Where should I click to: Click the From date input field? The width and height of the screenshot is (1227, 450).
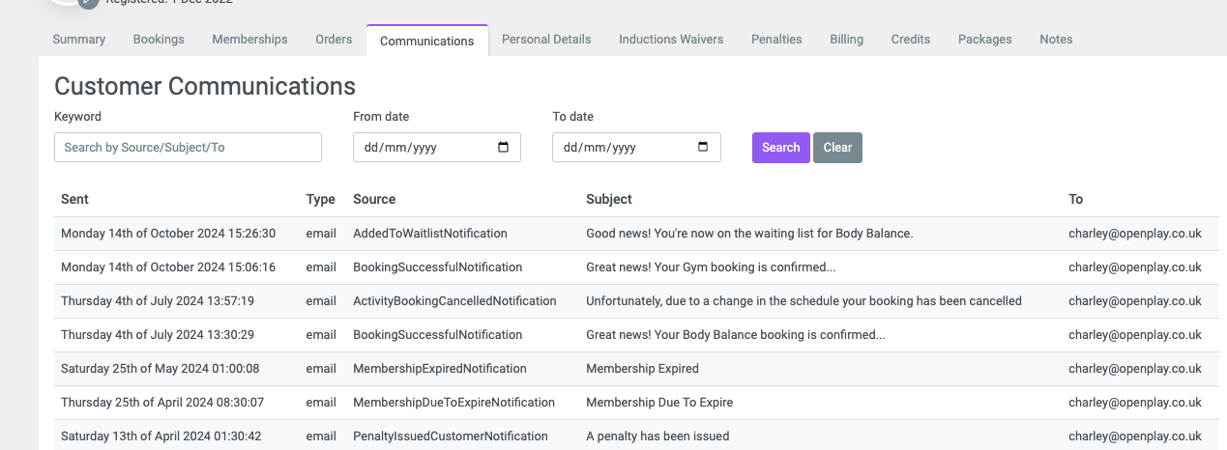coord(437,148)
